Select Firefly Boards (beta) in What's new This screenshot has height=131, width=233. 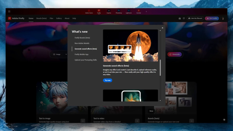pyautogui.click(x=82, y=38)
